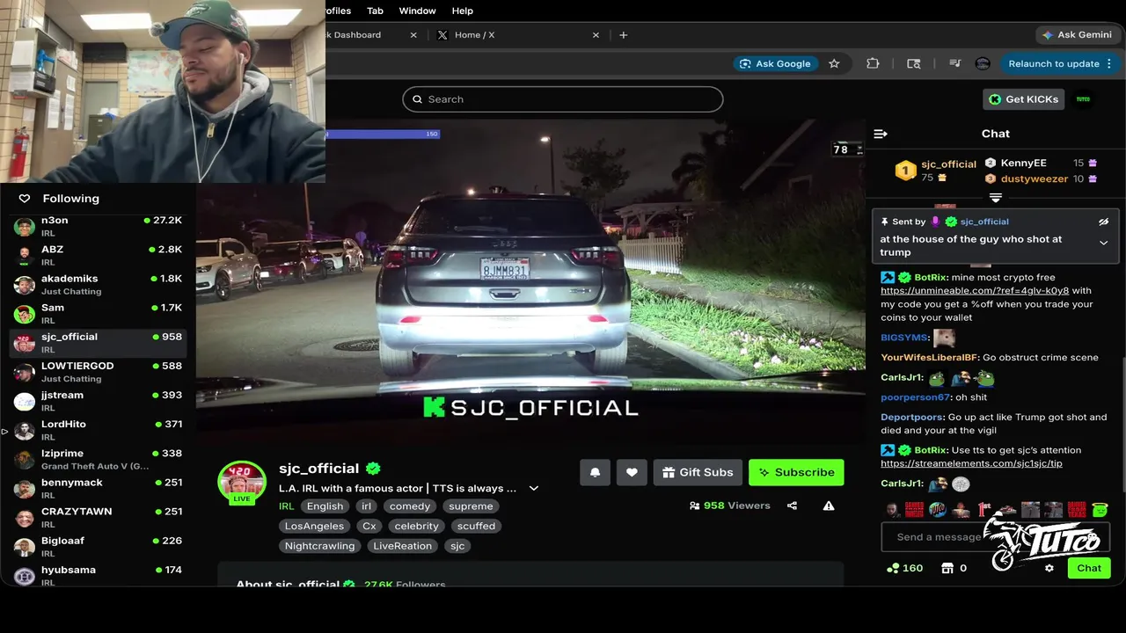Open chat settings gear

pos(1049,568)
